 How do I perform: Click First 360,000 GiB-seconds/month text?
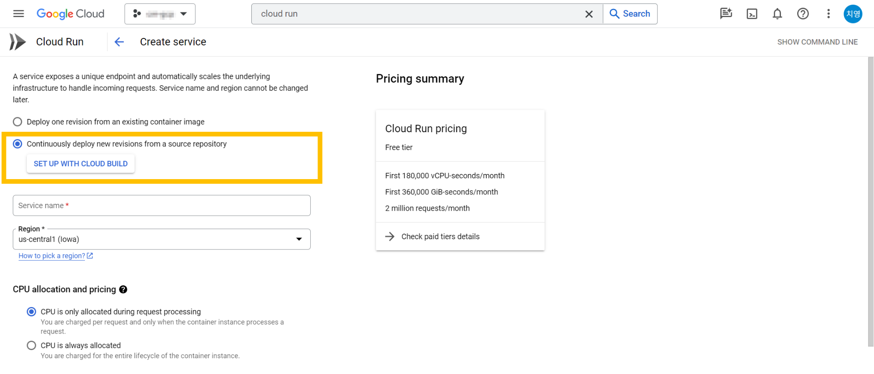441,192
